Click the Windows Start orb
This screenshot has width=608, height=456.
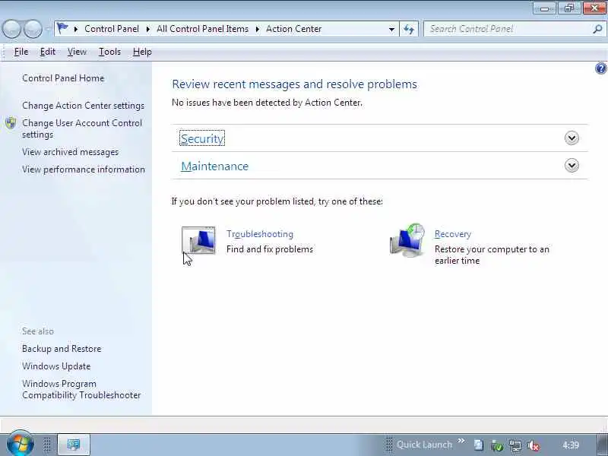(x=20, y=443)
